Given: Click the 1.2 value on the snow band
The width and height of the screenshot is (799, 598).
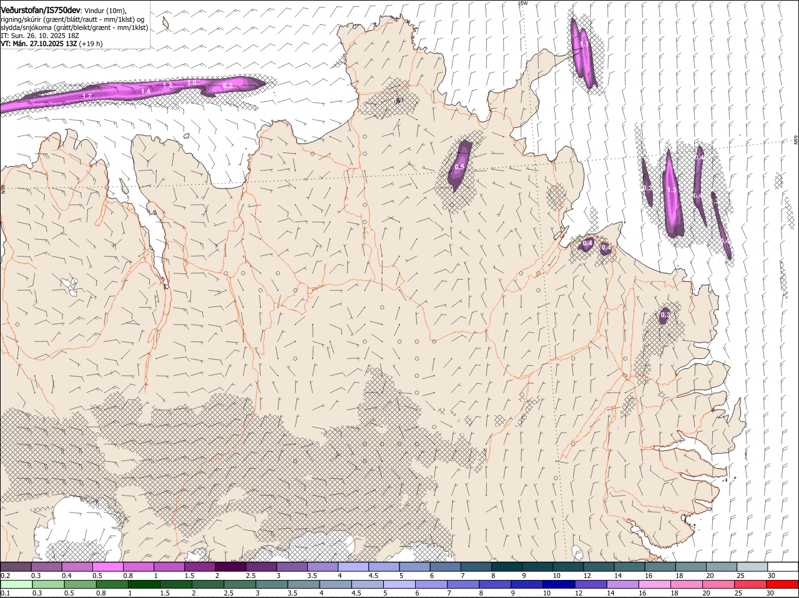Looking at the screenshot, I should point(167,85).
